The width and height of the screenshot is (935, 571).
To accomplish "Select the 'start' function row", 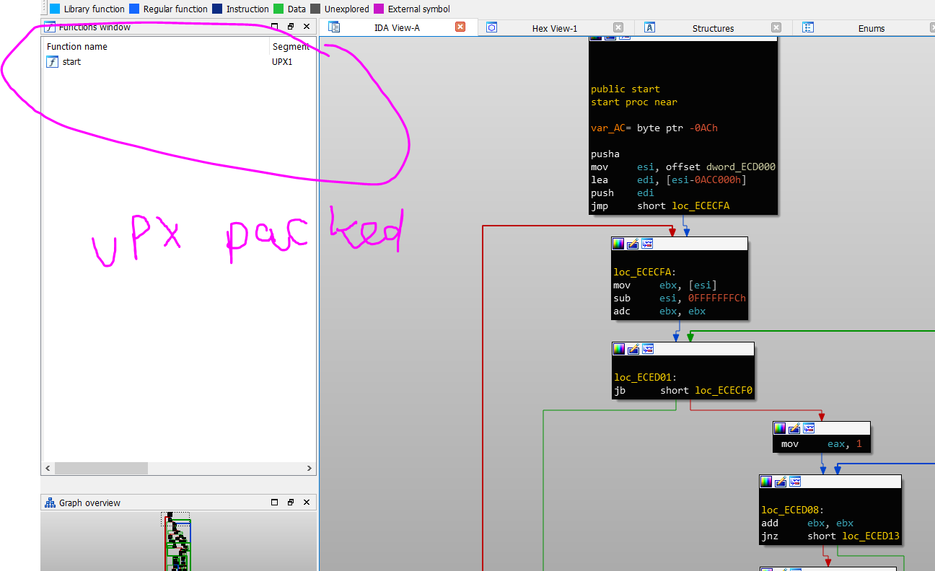I will (178, 62).
